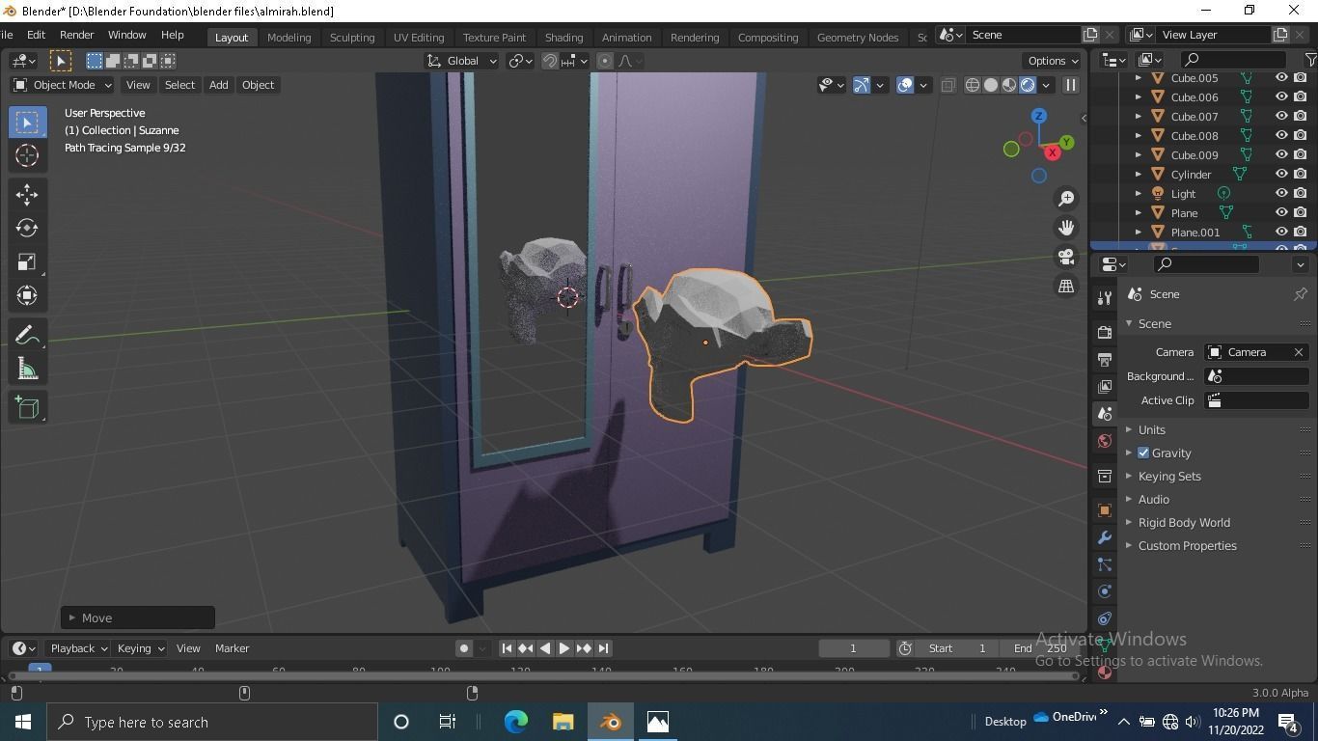Choose the Select Box tool

coord(27,122)
